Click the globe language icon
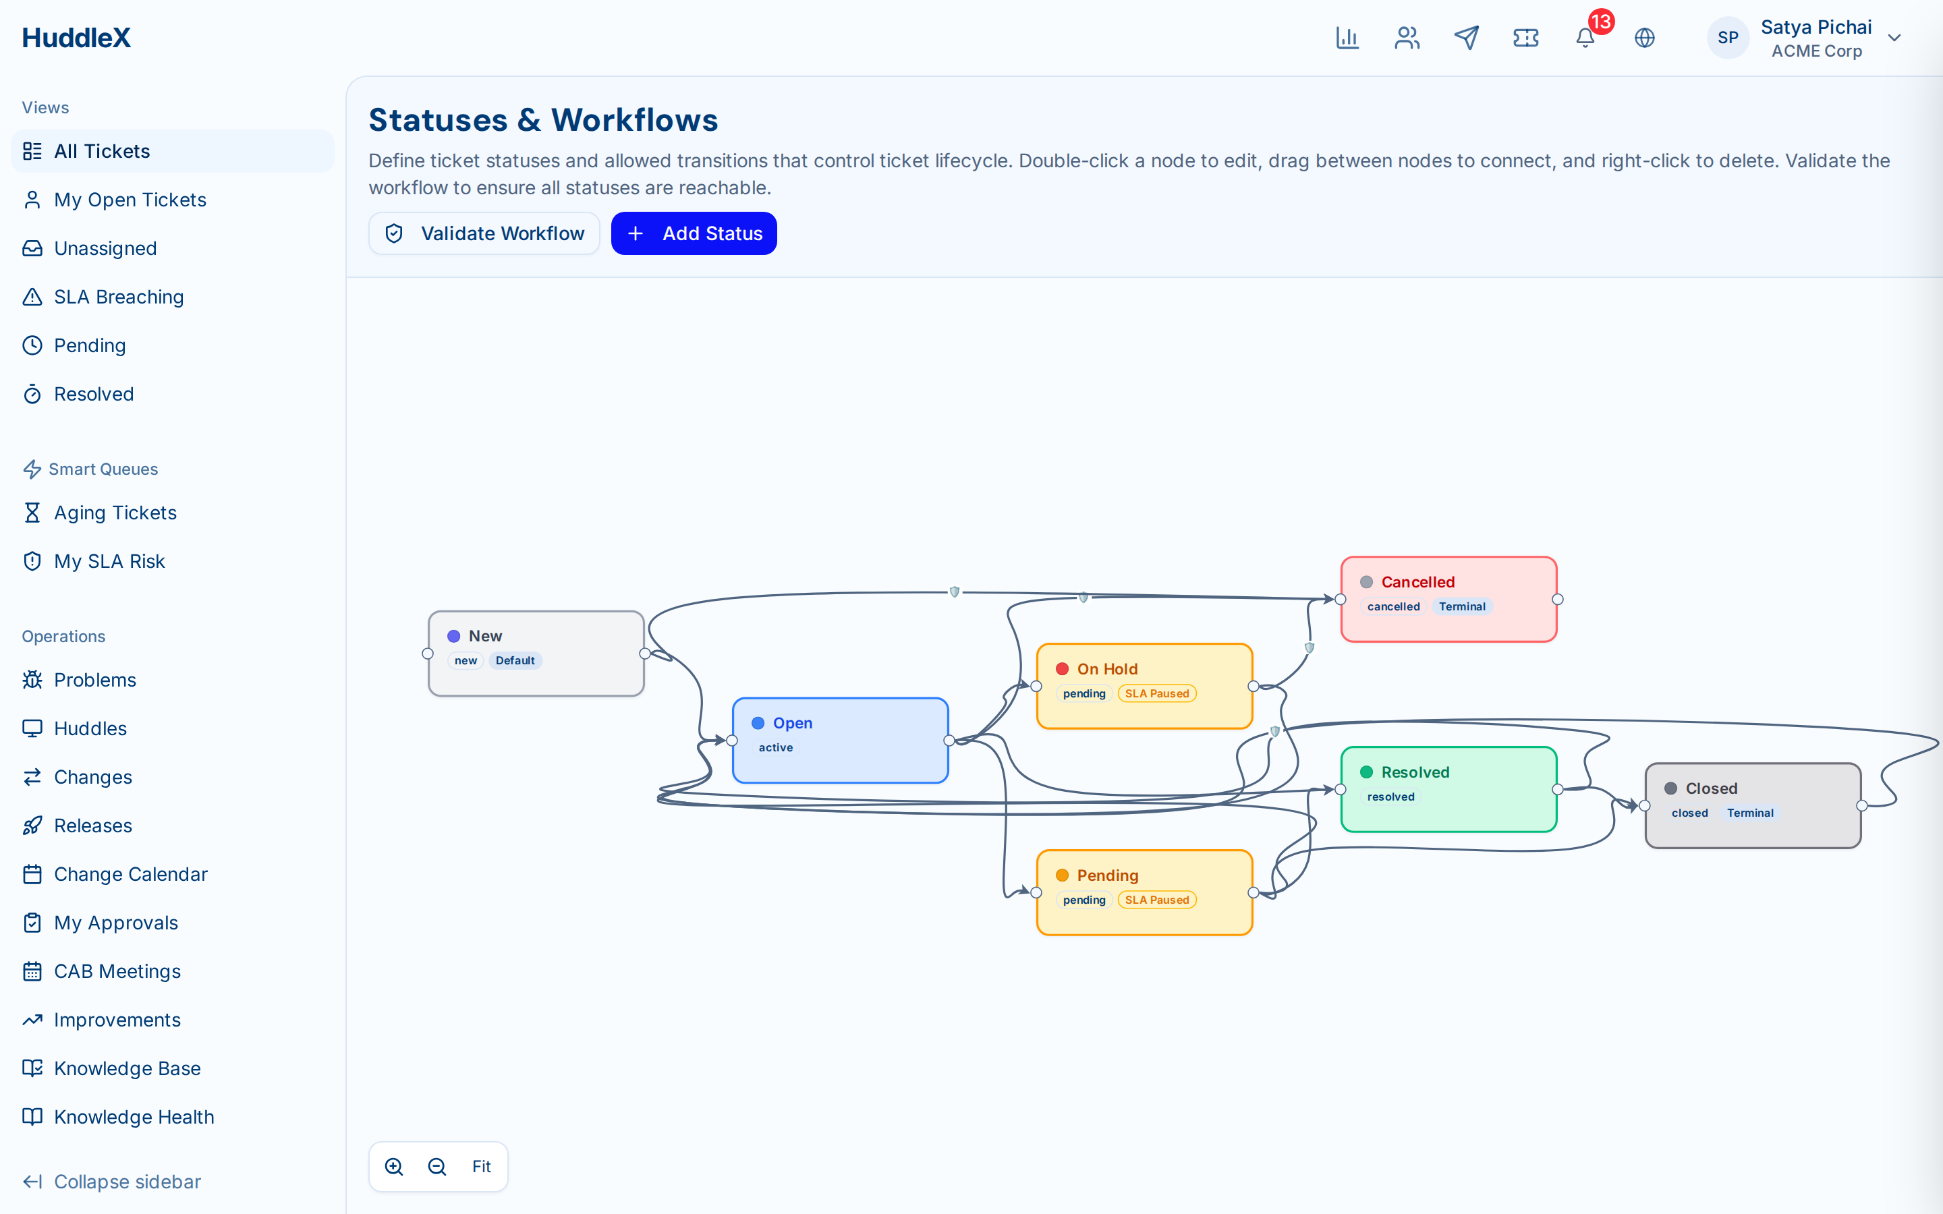1943x1214 pixels. point(1644,38)
